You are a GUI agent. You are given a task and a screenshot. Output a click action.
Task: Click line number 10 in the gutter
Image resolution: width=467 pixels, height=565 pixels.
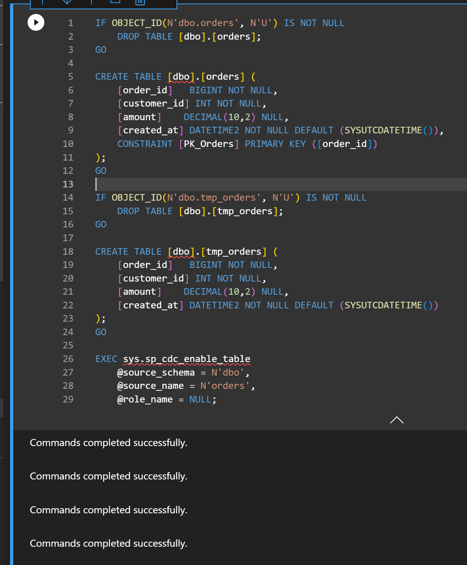click(68, 144)
